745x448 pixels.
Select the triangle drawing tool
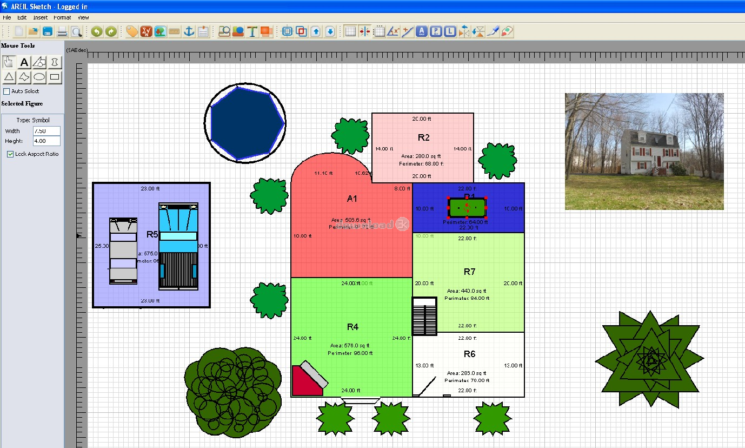click(9, 77)
